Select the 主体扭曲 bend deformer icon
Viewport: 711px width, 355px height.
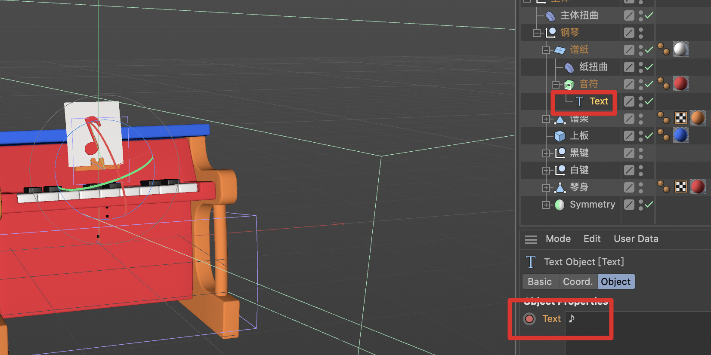(x=550, y=16)
